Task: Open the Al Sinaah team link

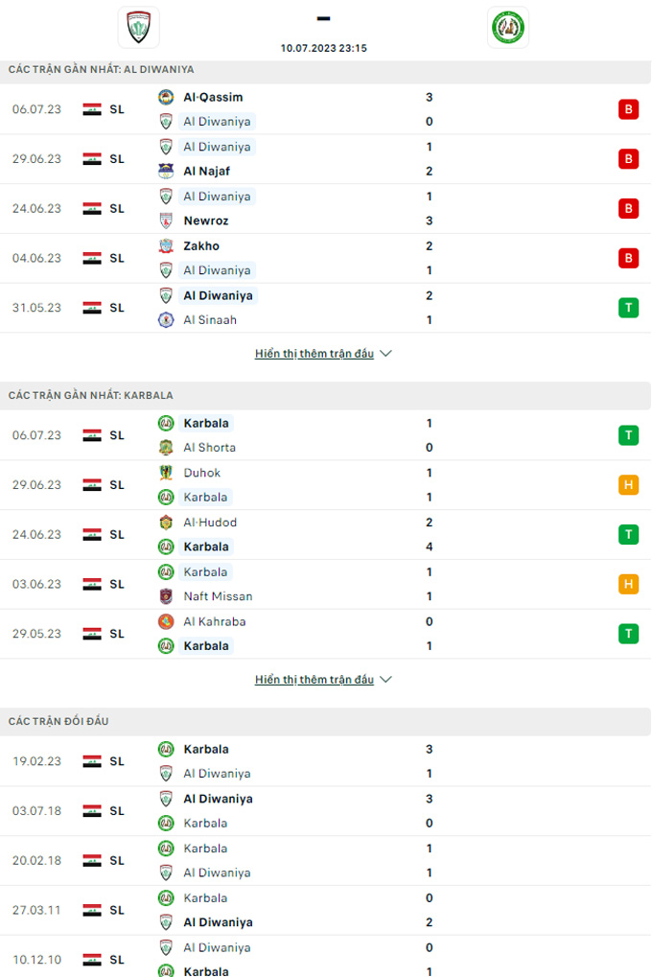Action: (209, 320)
